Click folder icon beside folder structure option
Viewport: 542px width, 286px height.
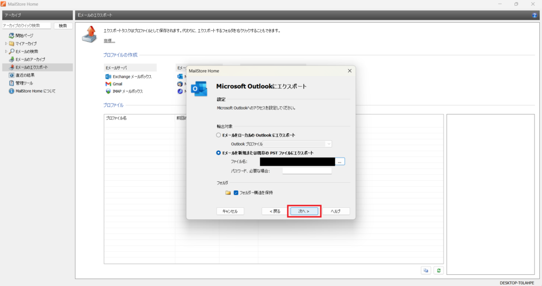[x=228, y=193]
